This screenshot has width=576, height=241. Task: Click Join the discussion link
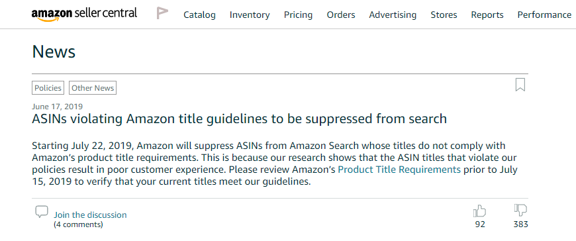[x=90, y=215]
